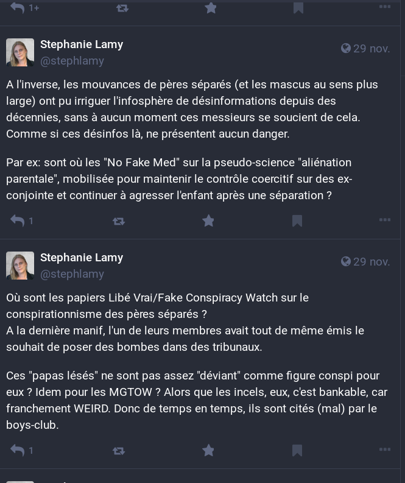Expand options menu of the topmost post
This screenshot has width=405, height=483.
tap(385, 7)
